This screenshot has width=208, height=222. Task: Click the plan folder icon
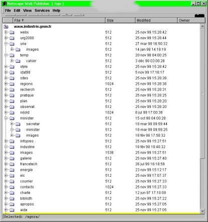12,101
